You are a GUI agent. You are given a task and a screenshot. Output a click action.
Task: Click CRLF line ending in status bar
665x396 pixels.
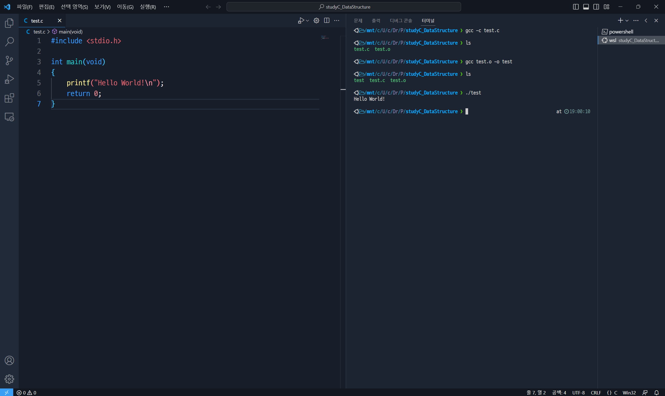tap(596, 393)
